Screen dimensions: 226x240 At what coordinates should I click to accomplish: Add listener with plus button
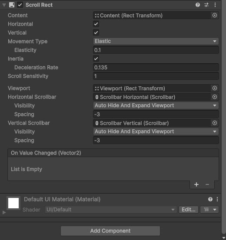tap(196, 184)
